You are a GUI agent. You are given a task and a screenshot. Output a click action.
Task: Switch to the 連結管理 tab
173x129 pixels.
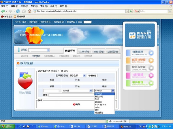click(x=98, y=51)
